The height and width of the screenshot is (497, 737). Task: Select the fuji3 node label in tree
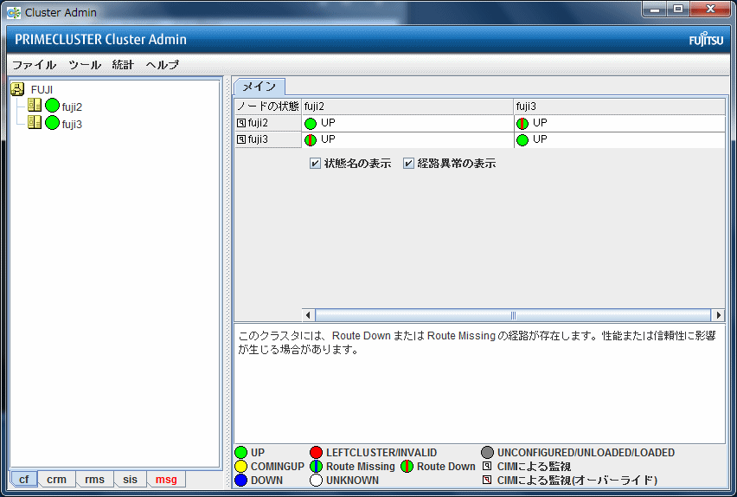click(x=72, y=125)
